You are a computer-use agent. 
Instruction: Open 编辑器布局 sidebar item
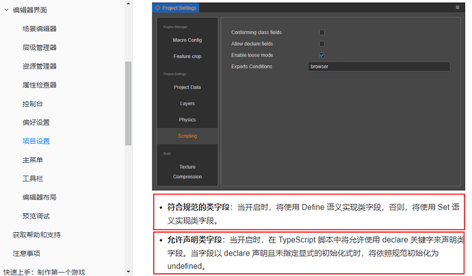[40, 197]
